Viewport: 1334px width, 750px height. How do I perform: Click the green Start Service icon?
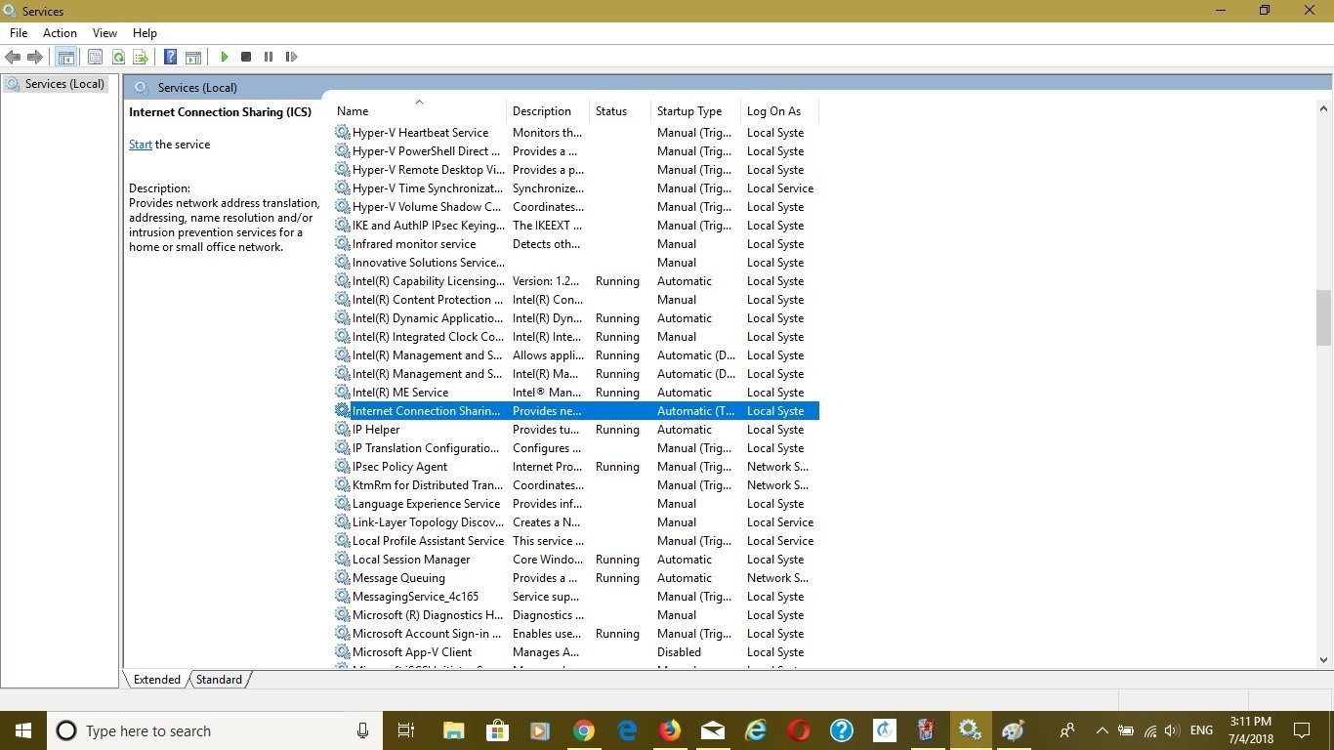click(225, 58)
